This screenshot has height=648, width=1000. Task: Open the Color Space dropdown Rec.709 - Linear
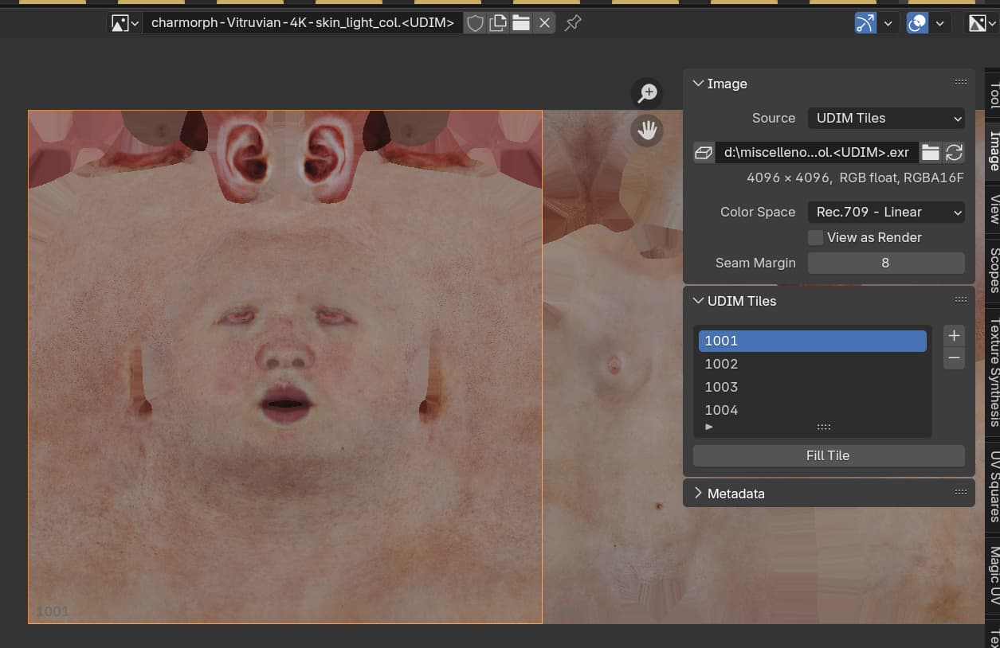pyautogui.click(x=886, y=212)
